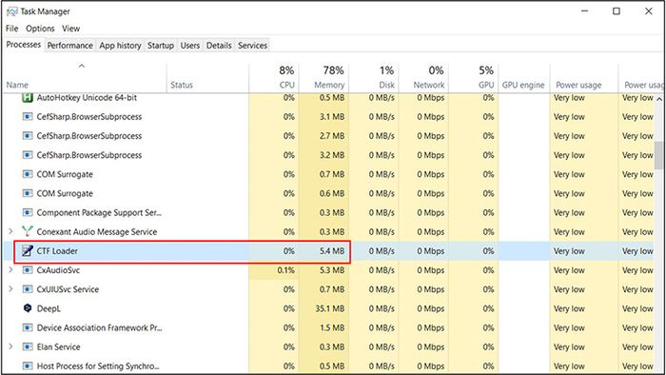The width and height of the screenshot is (666, 375).
Task: Click the AutoHotkey Unicode 64-bit green icon
Action: [x=28, y=98]
